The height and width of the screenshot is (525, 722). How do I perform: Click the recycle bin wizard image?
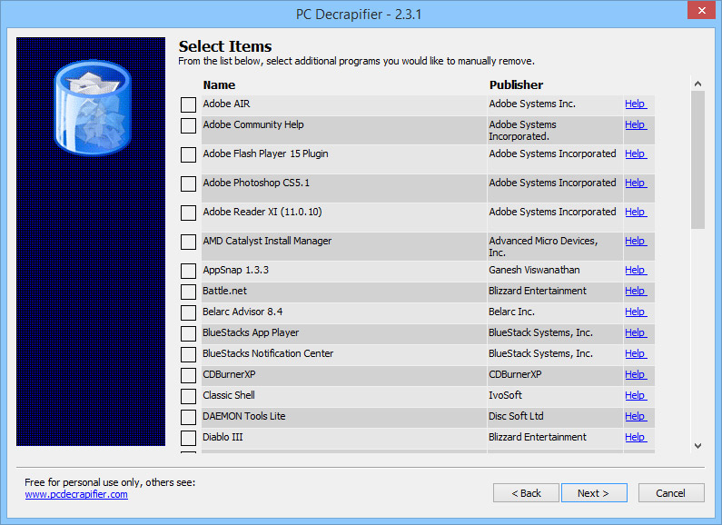click(91, 242)
